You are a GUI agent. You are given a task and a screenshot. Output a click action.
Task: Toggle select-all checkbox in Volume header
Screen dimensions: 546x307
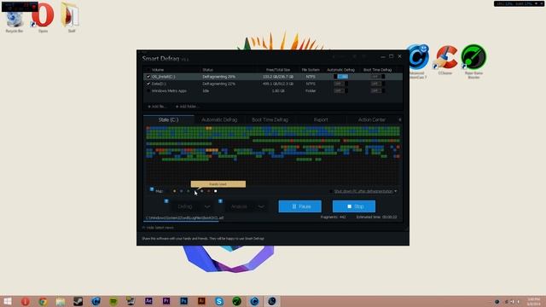(148, 70)
